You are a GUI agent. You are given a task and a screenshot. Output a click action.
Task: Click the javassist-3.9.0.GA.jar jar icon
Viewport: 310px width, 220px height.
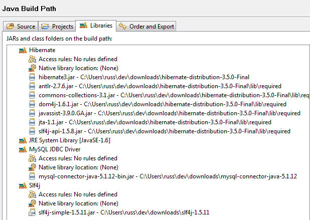click(x=32, y=113)
